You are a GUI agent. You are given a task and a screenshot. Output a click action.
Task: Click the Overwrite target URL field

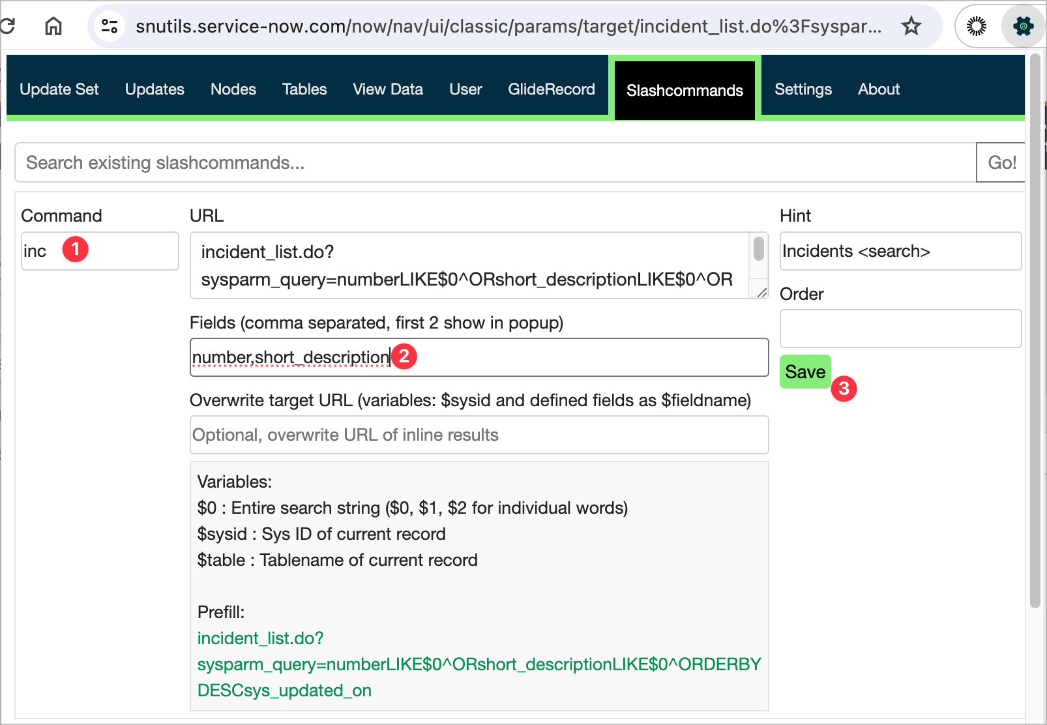click(x=479, y=435)
